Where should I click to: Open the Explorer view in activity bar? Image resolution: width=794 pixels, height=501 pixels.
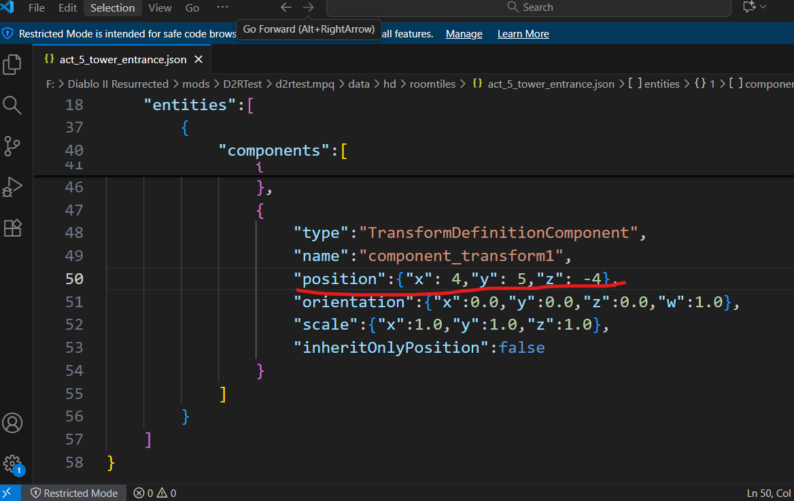tap(12, 64)
